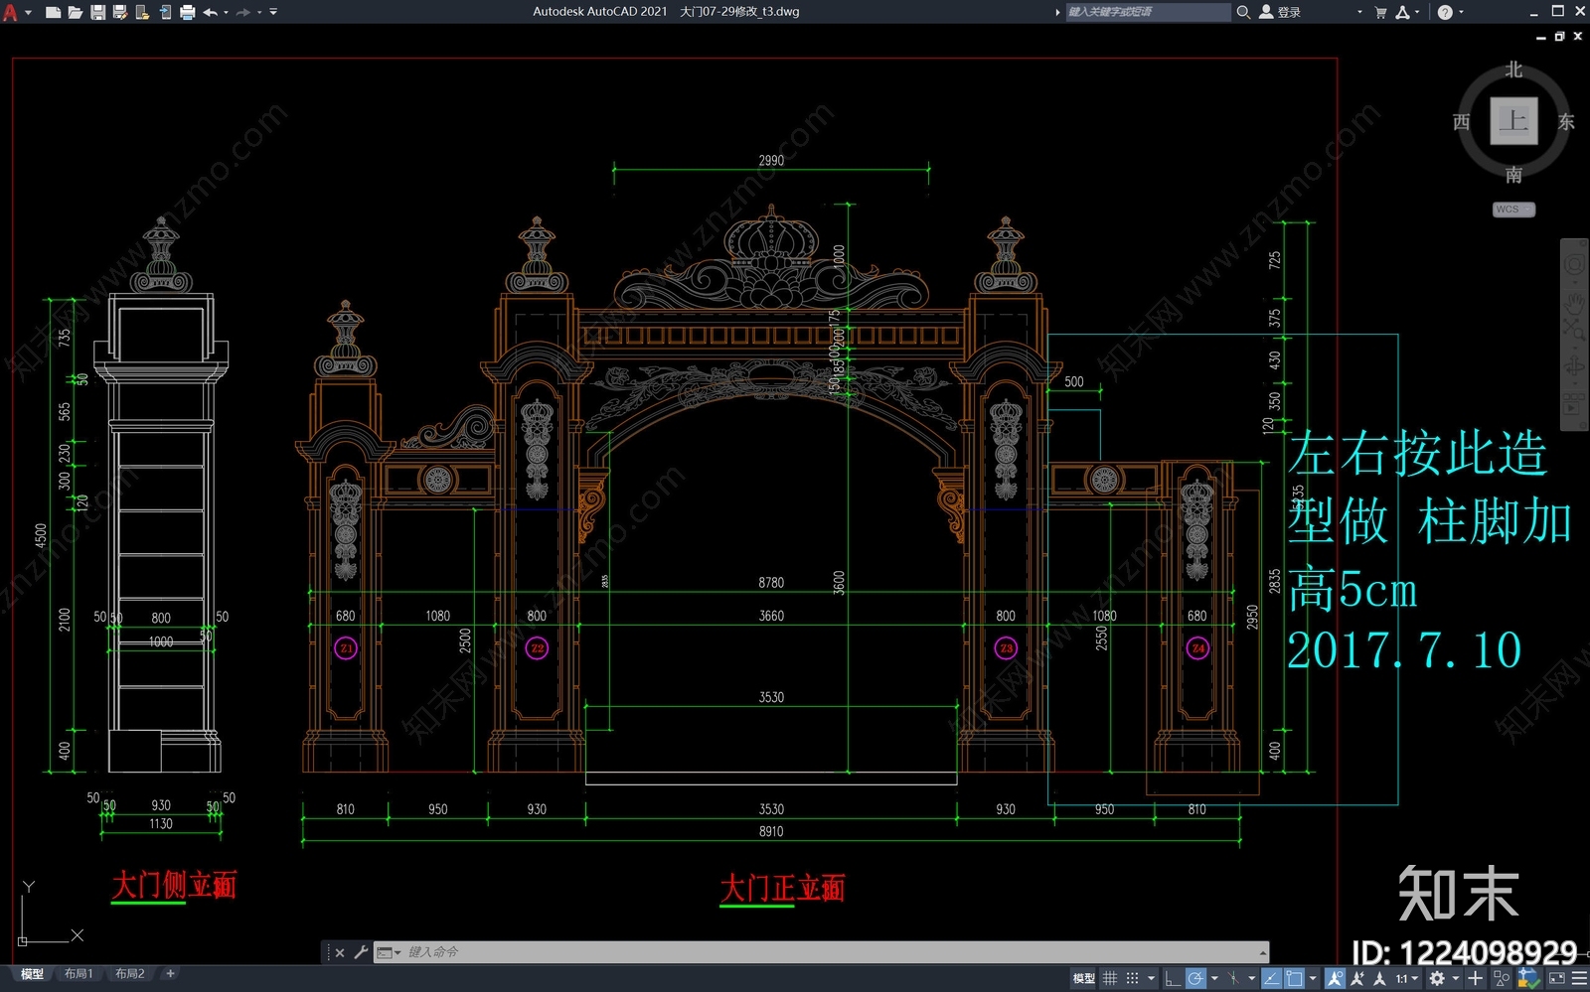Open the Autodesk App Store cart icon
The image size is (1590, 992).
pyautogui.click(x=1380, y=12)
